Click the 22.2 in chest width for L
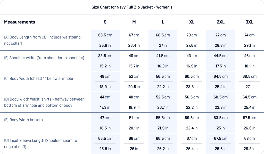Screen dimensions: 264x154 (x=163, y=87)
